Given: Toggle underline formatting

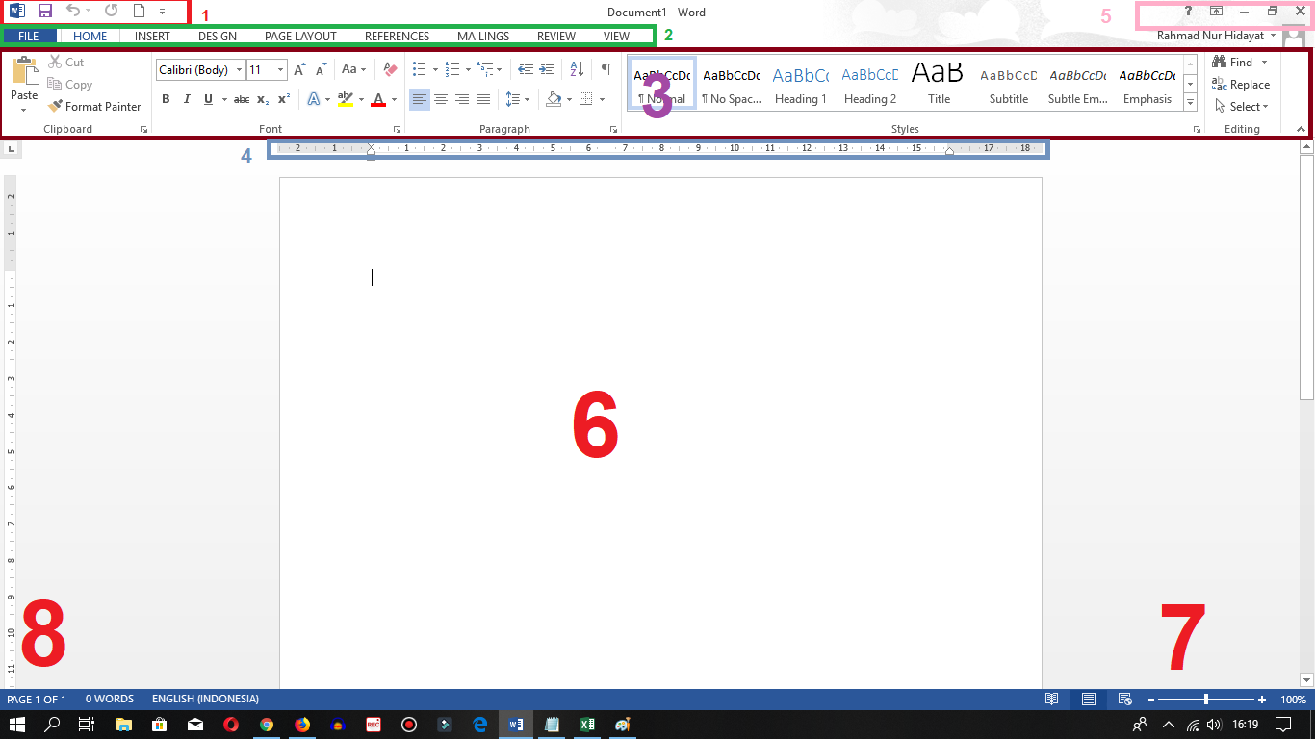Looking at the screenshot, I should pyautogui.click(x=208, y=99).
